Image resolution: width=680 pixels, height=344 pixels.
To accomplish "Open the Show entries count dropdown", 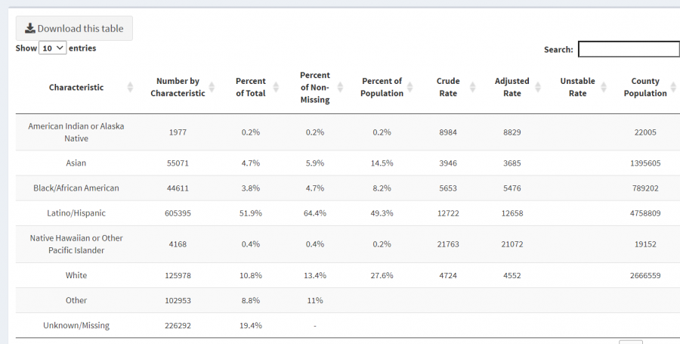I will click(x=54, y=48).
